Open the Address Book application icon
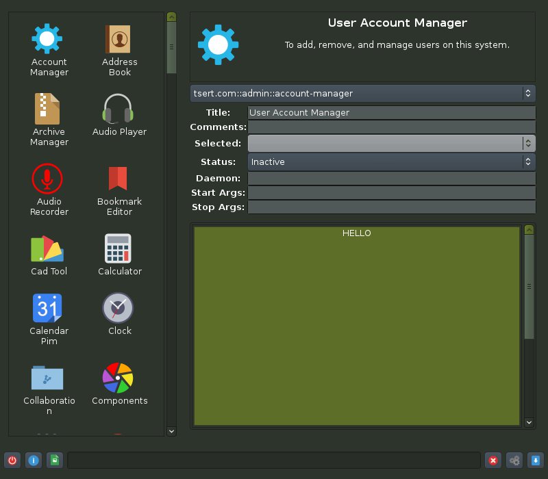This screenshot has height=479, width=548. [119, 40]
